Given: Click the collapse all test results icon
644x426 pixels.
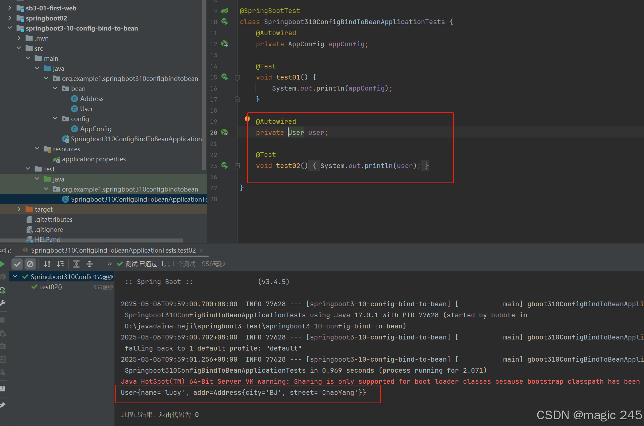Looking at the screenshot, I should [90, 264].
